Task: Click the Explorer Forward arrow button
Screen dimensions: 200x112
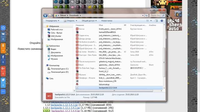Action: [x=50, y=16]
